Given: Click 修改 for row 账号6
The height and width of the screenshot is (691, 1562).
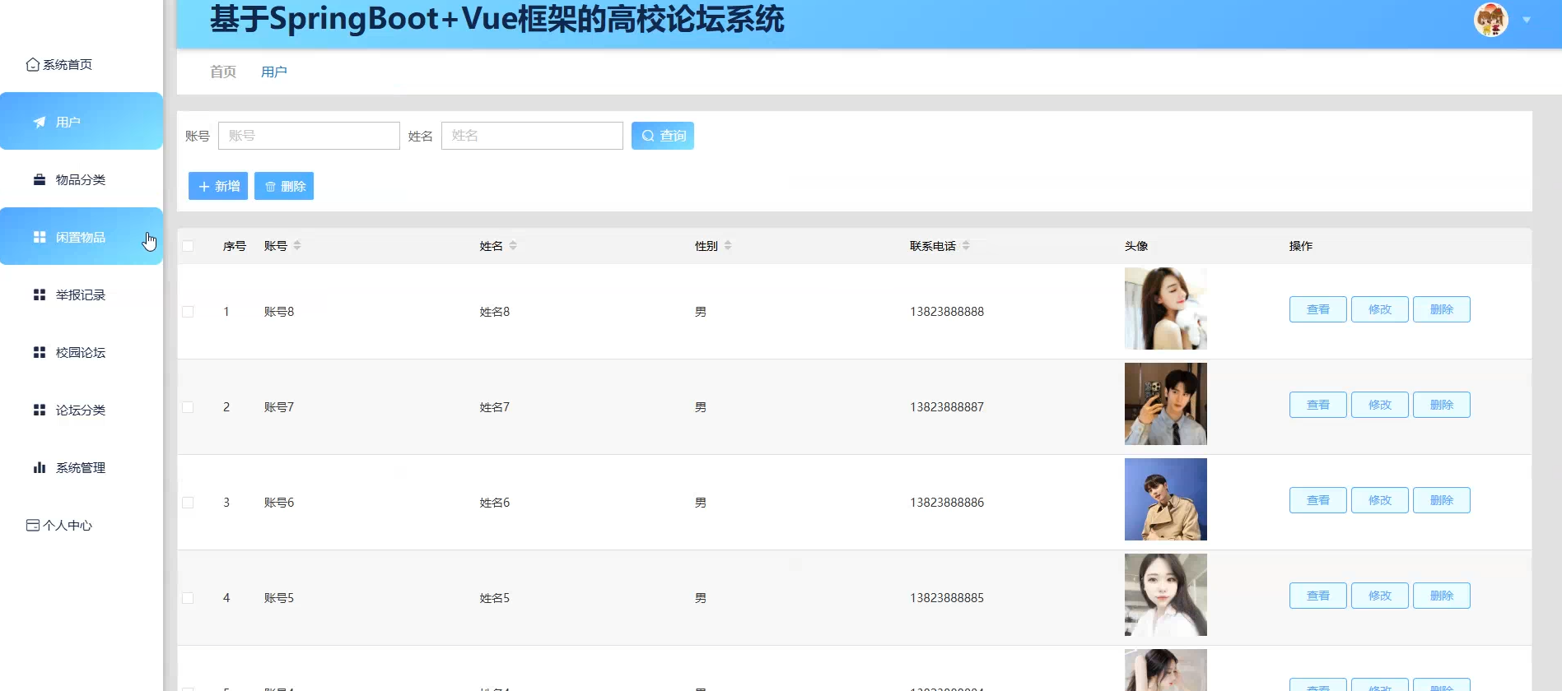Looking at the screenshot, I should coord(1380,500).
